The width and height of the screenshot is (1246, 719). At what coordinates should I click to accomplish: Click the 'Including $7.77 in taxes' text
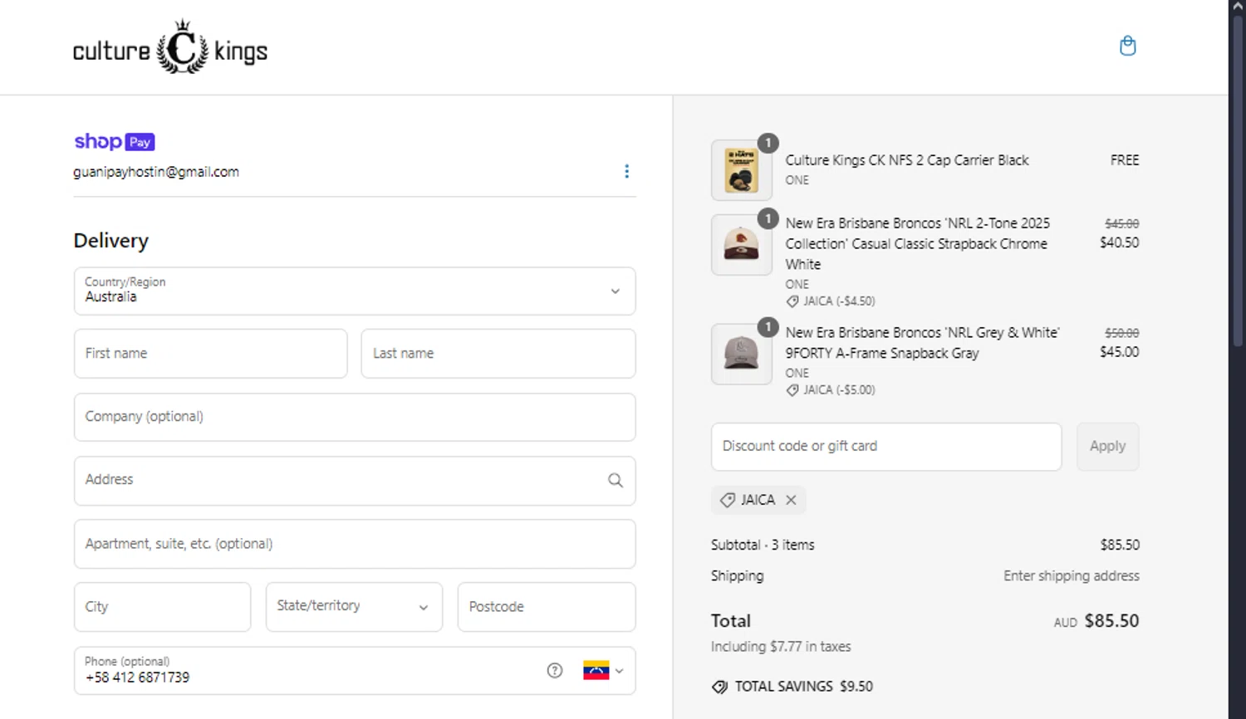coord(781,647)
